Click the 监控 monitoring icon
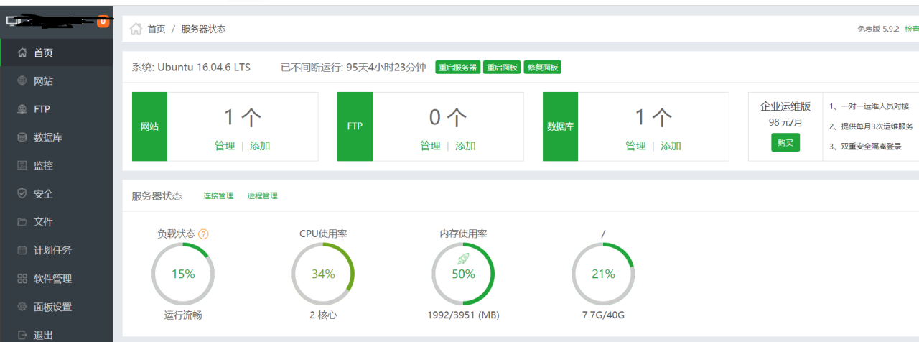919x342 pixels. tap(22, 165)
